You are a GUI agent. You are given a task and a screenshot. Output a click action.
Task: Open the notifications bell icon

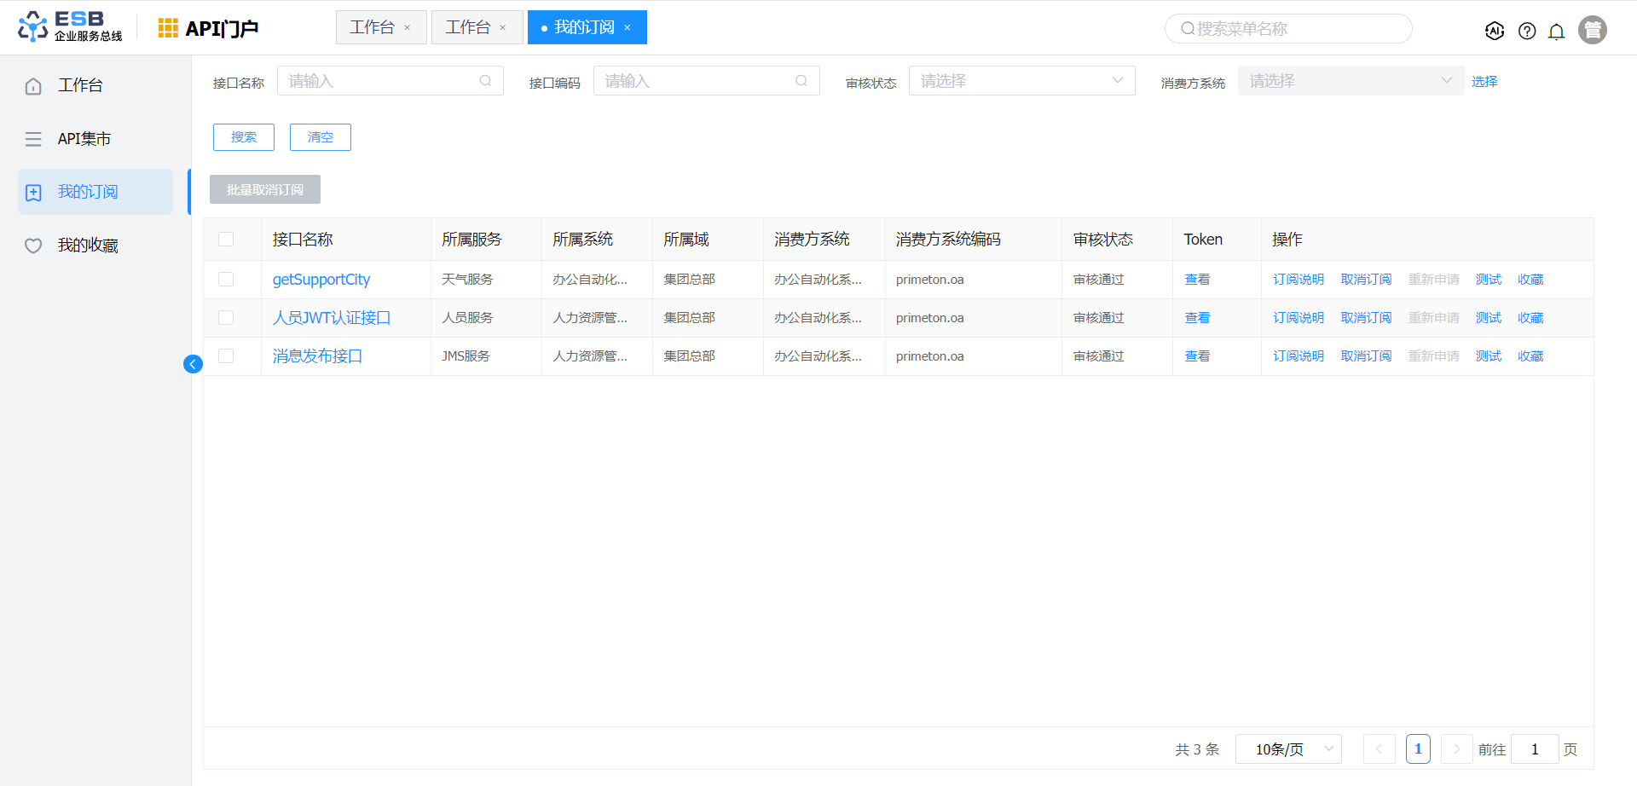pyautogui.click(x=1556, y=32)
